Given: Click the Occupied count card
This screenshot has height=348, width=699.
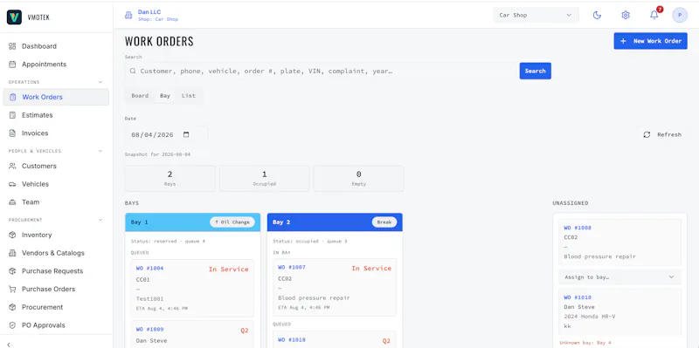Looking at the screenshot, I should pyautogui.click(x=265, y=179).
